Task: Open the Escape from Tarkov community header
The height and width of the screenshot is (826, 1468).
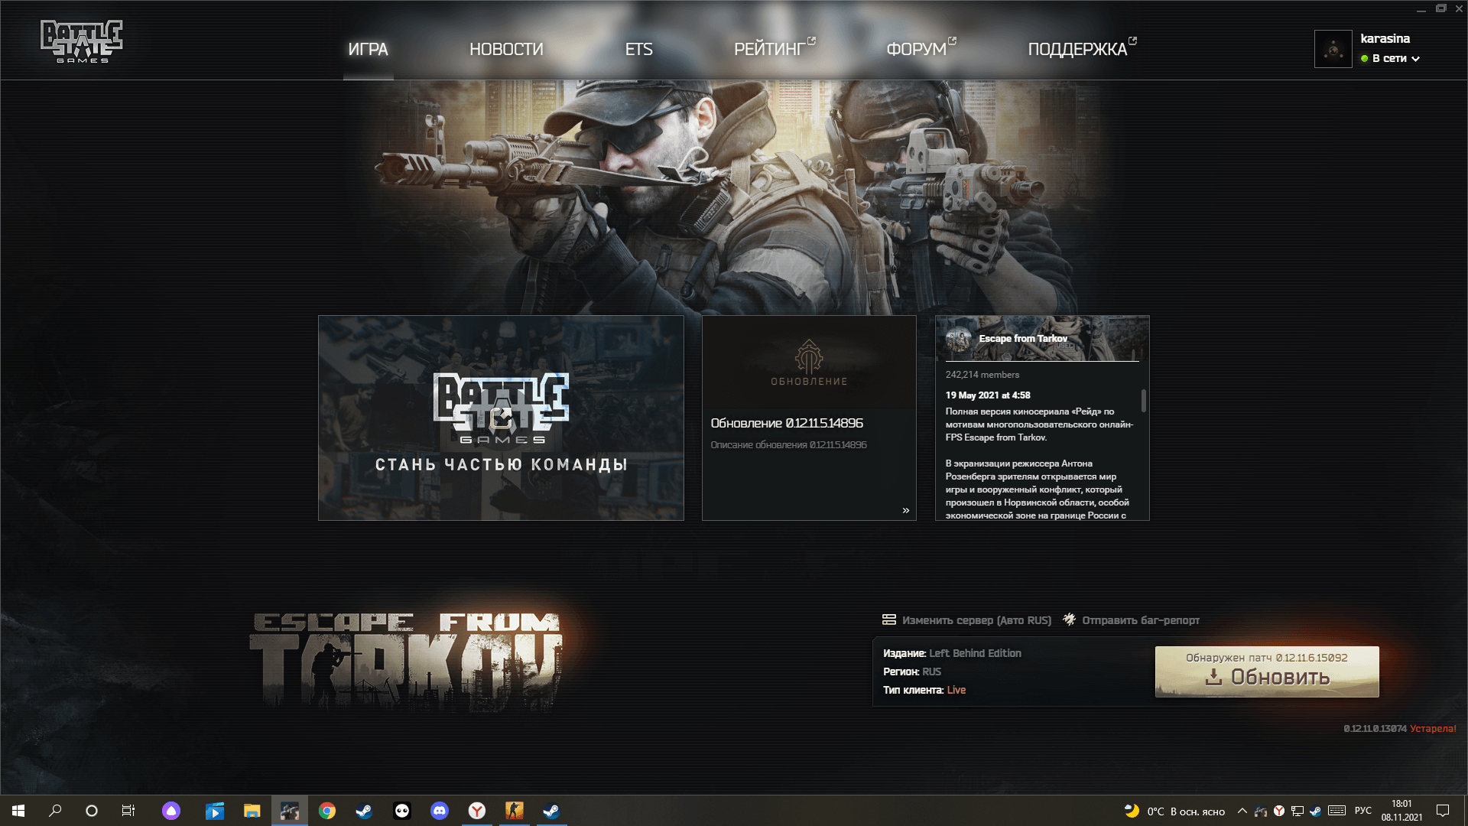Action: click(1042, 339)
